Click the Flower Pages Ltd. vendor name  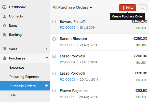point(75,91)
